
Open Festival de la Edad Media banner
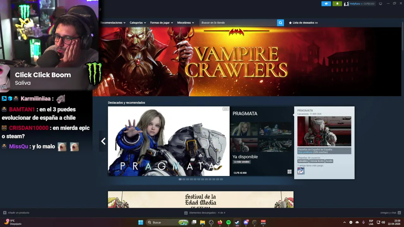tap(200, 200)
